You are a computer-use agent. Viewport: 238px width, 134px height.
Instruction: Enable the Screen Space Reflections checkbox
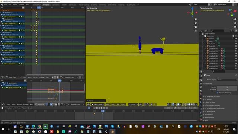206,108
